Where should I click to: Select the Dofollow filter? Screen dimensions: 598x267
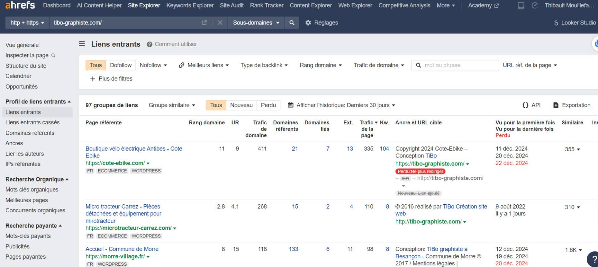click(x=121, y=65)
